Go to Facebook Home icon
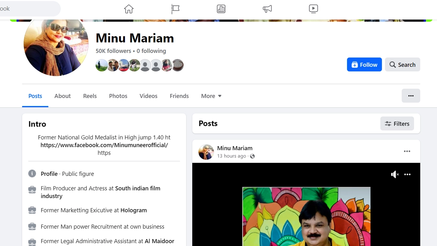 [129, 9]
